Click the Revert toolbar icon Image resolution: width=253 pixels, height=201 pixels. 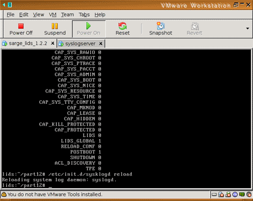[195, 26]
